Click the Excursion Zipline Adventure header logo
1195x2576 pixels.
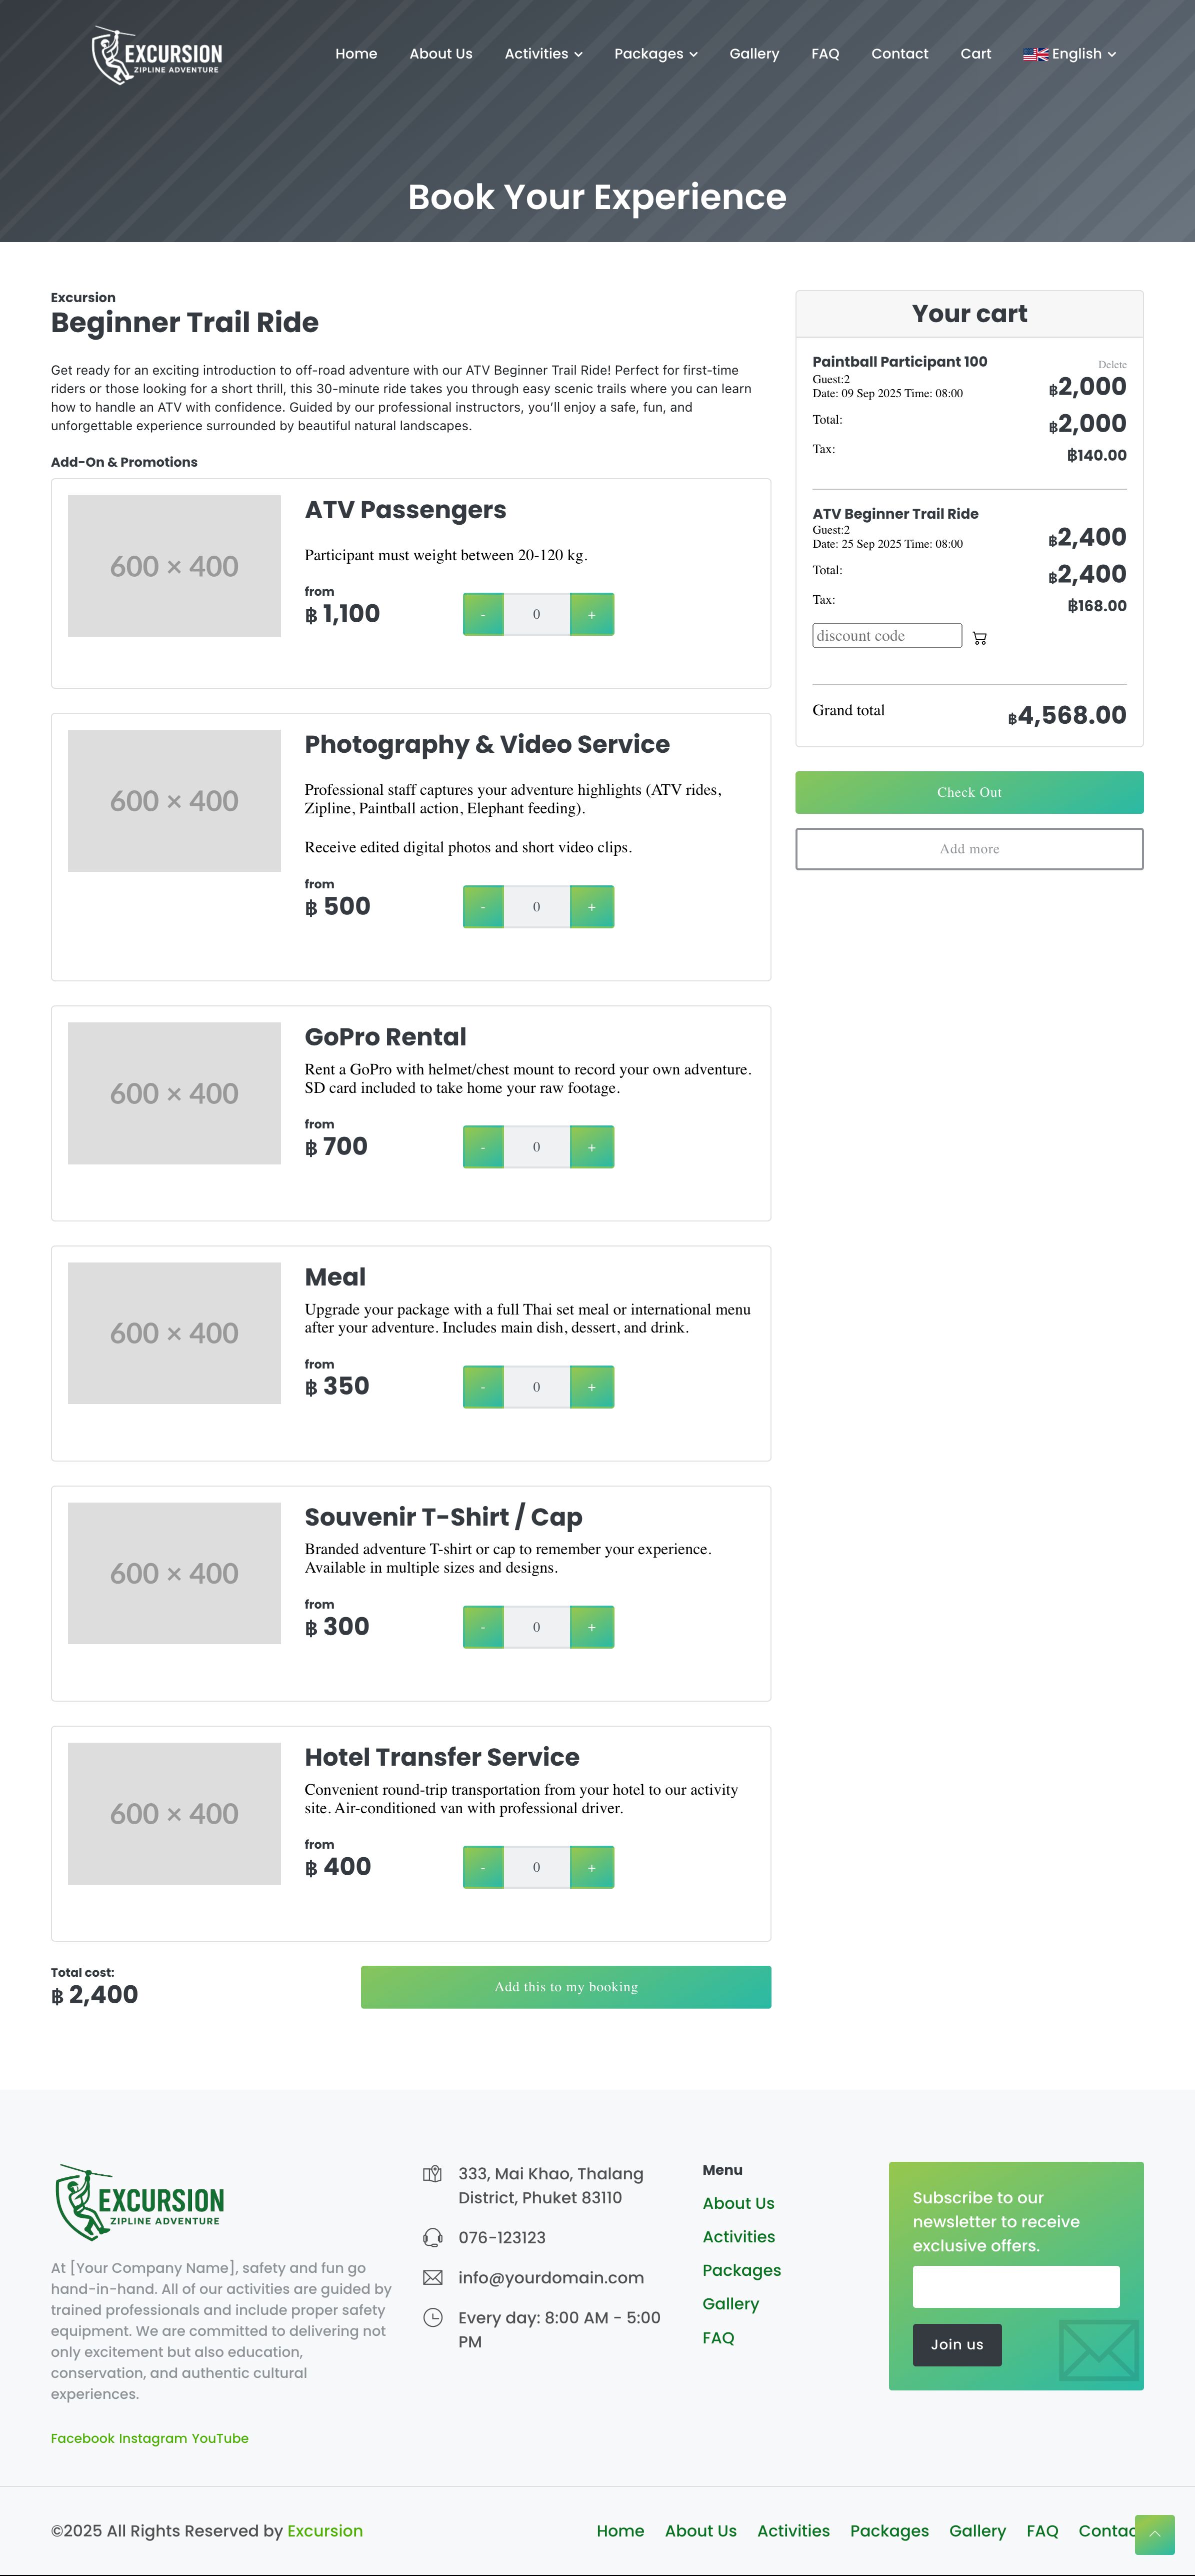pyautogui.click(x=157, y=55)
